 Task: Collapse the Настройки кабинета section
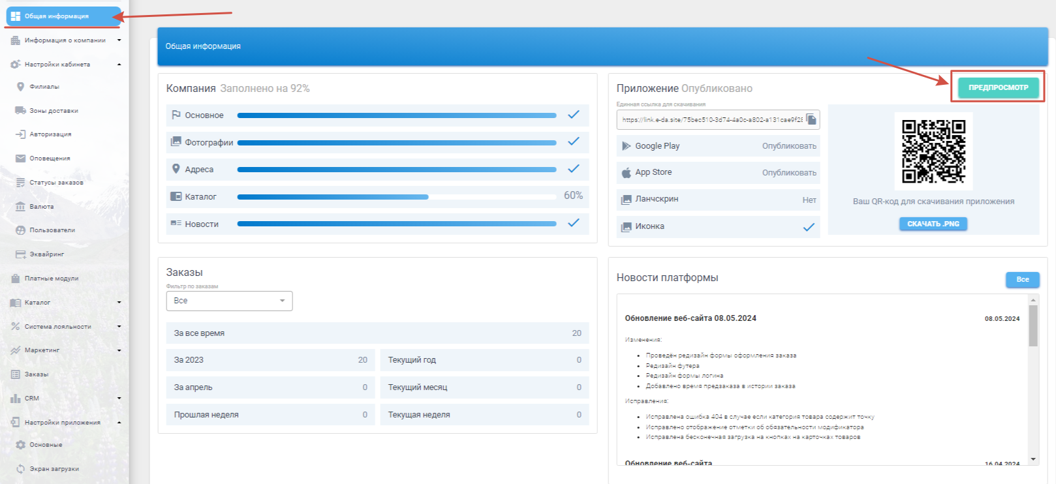pyautogui.click(x=119, y=65)
